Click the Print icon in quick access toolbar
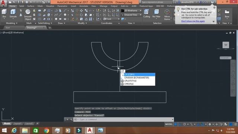 (x=27, y=2)
